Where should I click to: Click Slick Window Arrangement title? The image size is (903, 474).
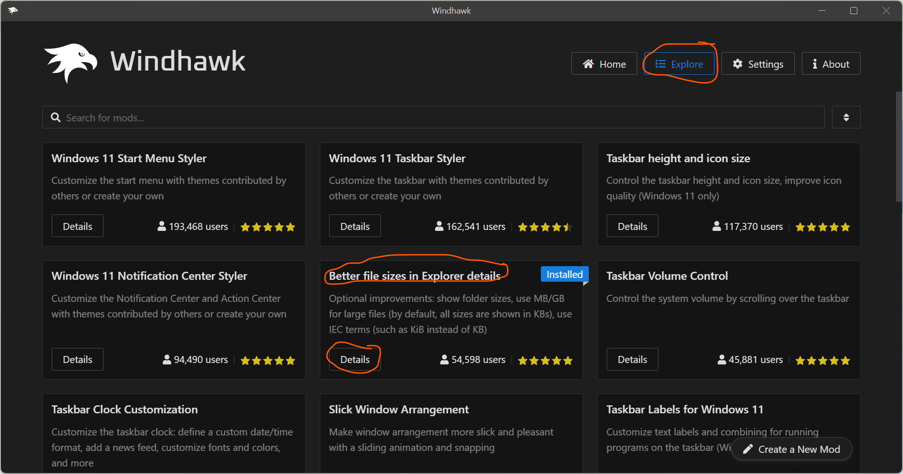[x=399, y=410]
